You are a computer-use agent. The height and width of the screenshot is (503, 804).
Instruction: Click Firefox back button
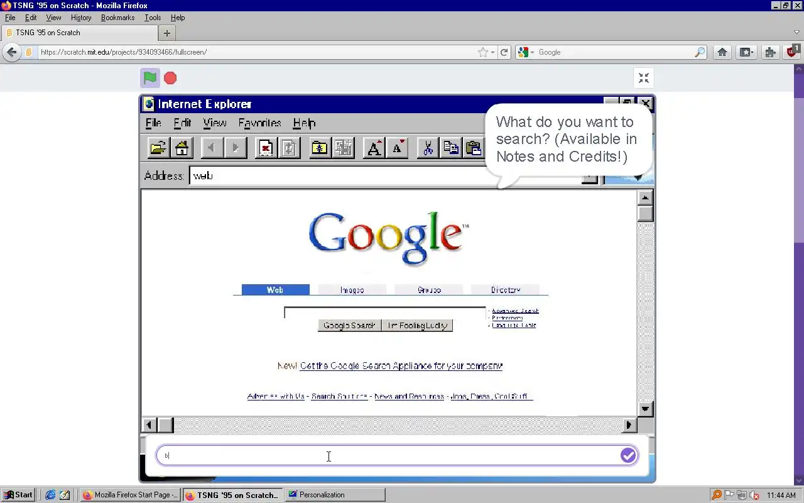point(11,52)
